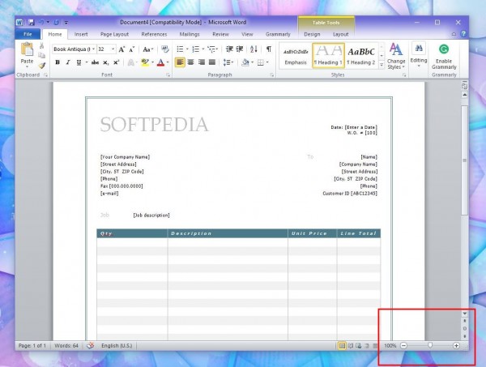Click the Copy icon in Clipboard group
486x367 pixels.
coord(42,55)
